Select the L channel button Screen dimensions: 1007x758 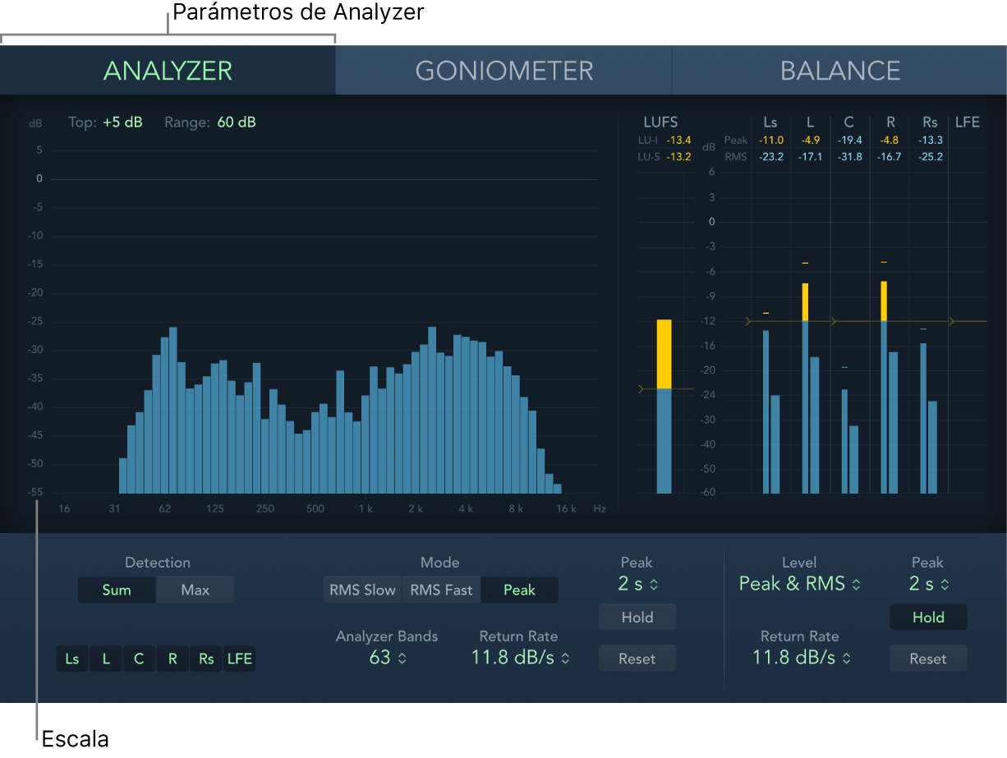(105, 659)
